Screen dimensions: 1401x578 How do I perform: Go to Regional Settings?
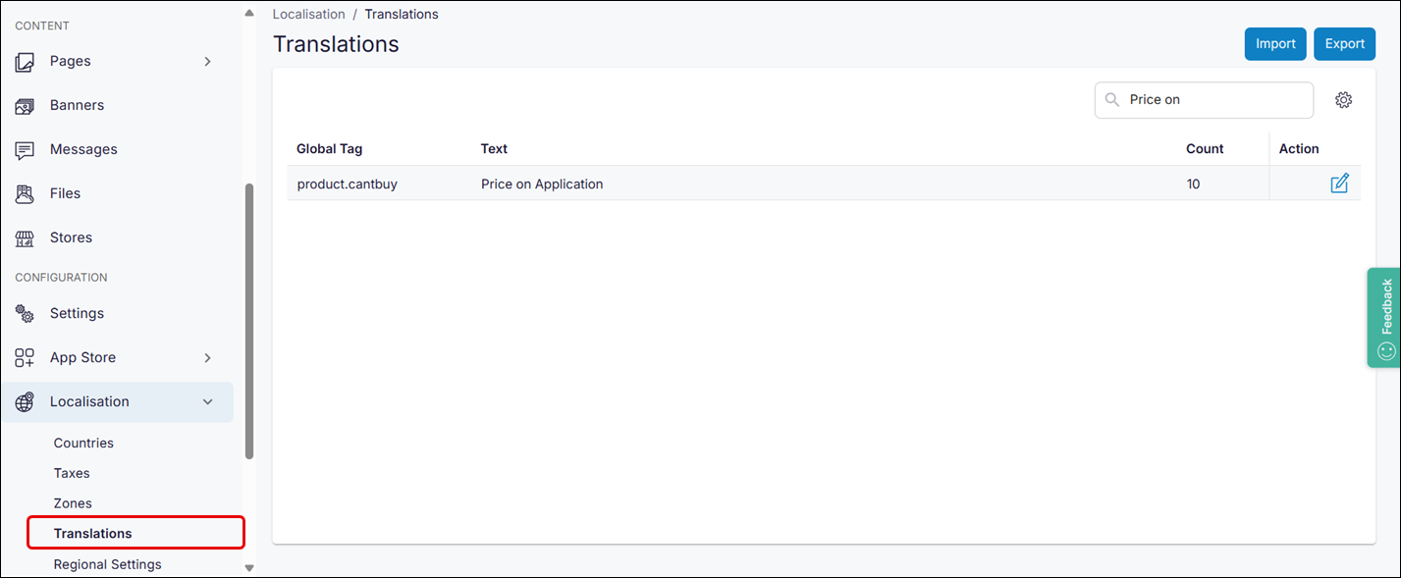[x=107, y=565]
